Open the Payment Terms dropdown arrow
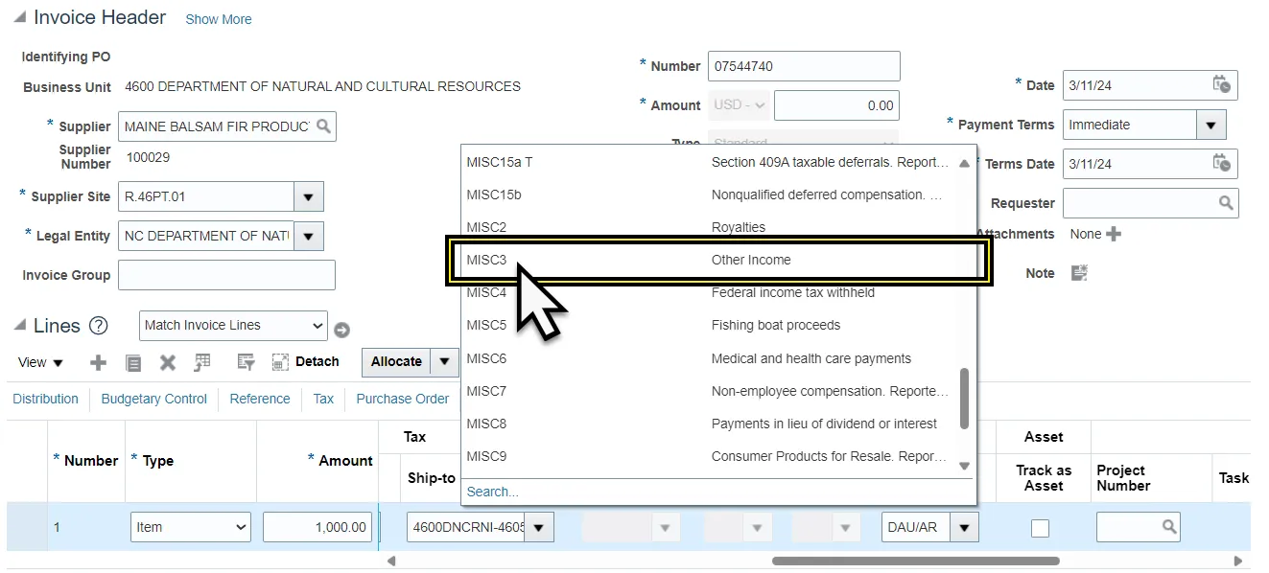 coord(1210,125)
